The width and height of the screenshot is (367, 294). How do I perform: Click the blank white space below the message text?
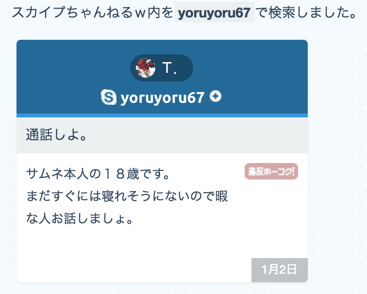pos(133,248)
